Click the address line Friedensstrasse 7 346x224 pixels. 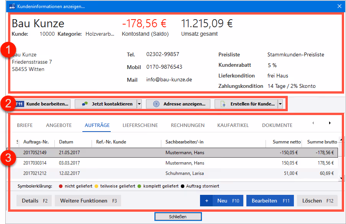tap(32, 62)
